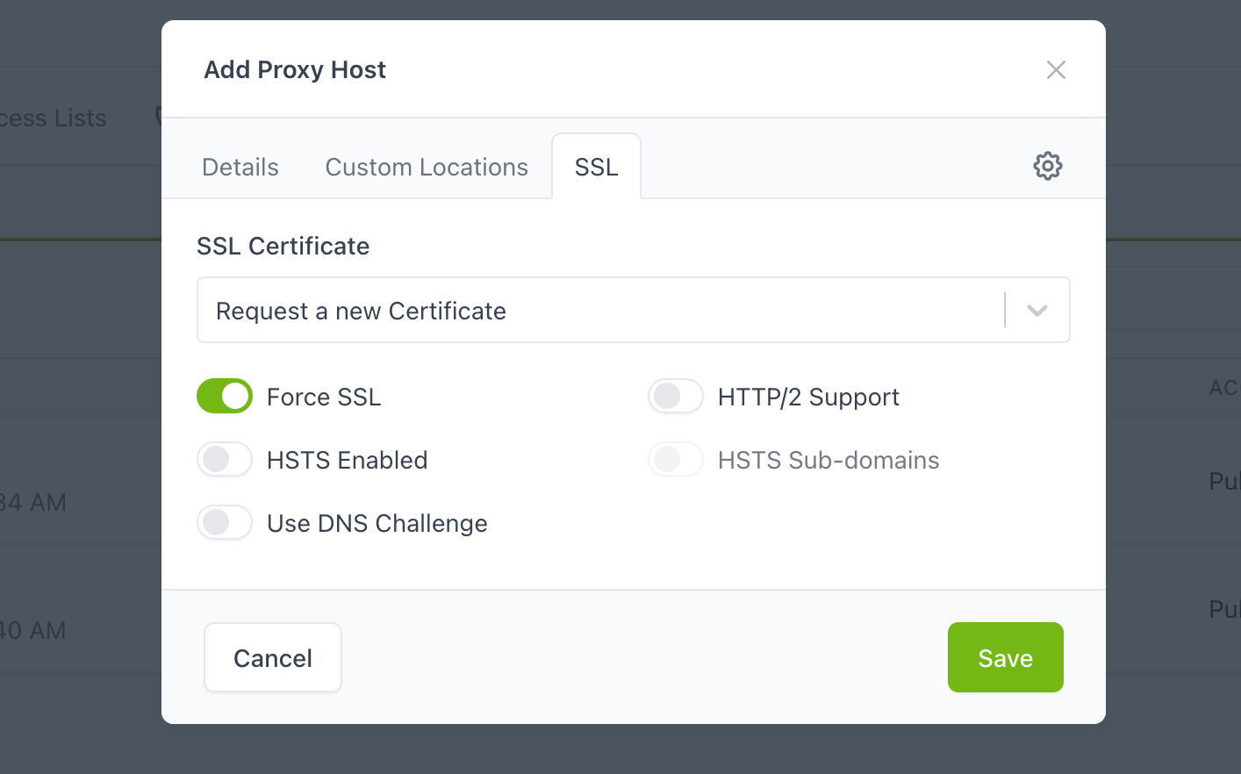Click the Cancel button
This screenshot has height=774, width=1241.
[273, 658]
